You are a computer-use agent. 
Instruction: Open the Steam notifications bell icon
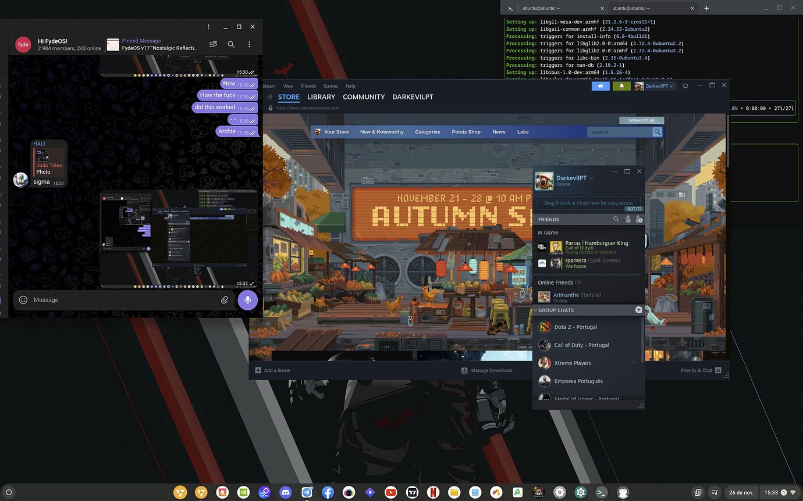click(621, 85)
